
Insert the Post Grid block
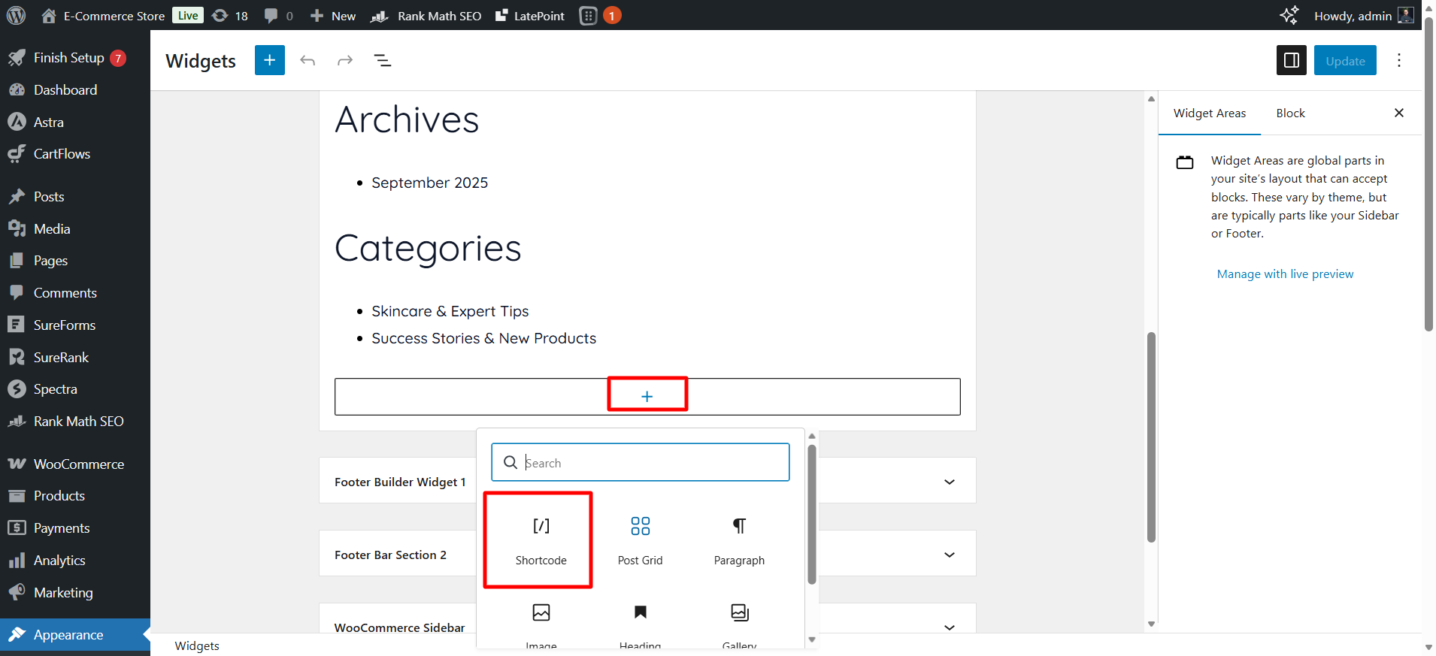click(x=641, y=540)
